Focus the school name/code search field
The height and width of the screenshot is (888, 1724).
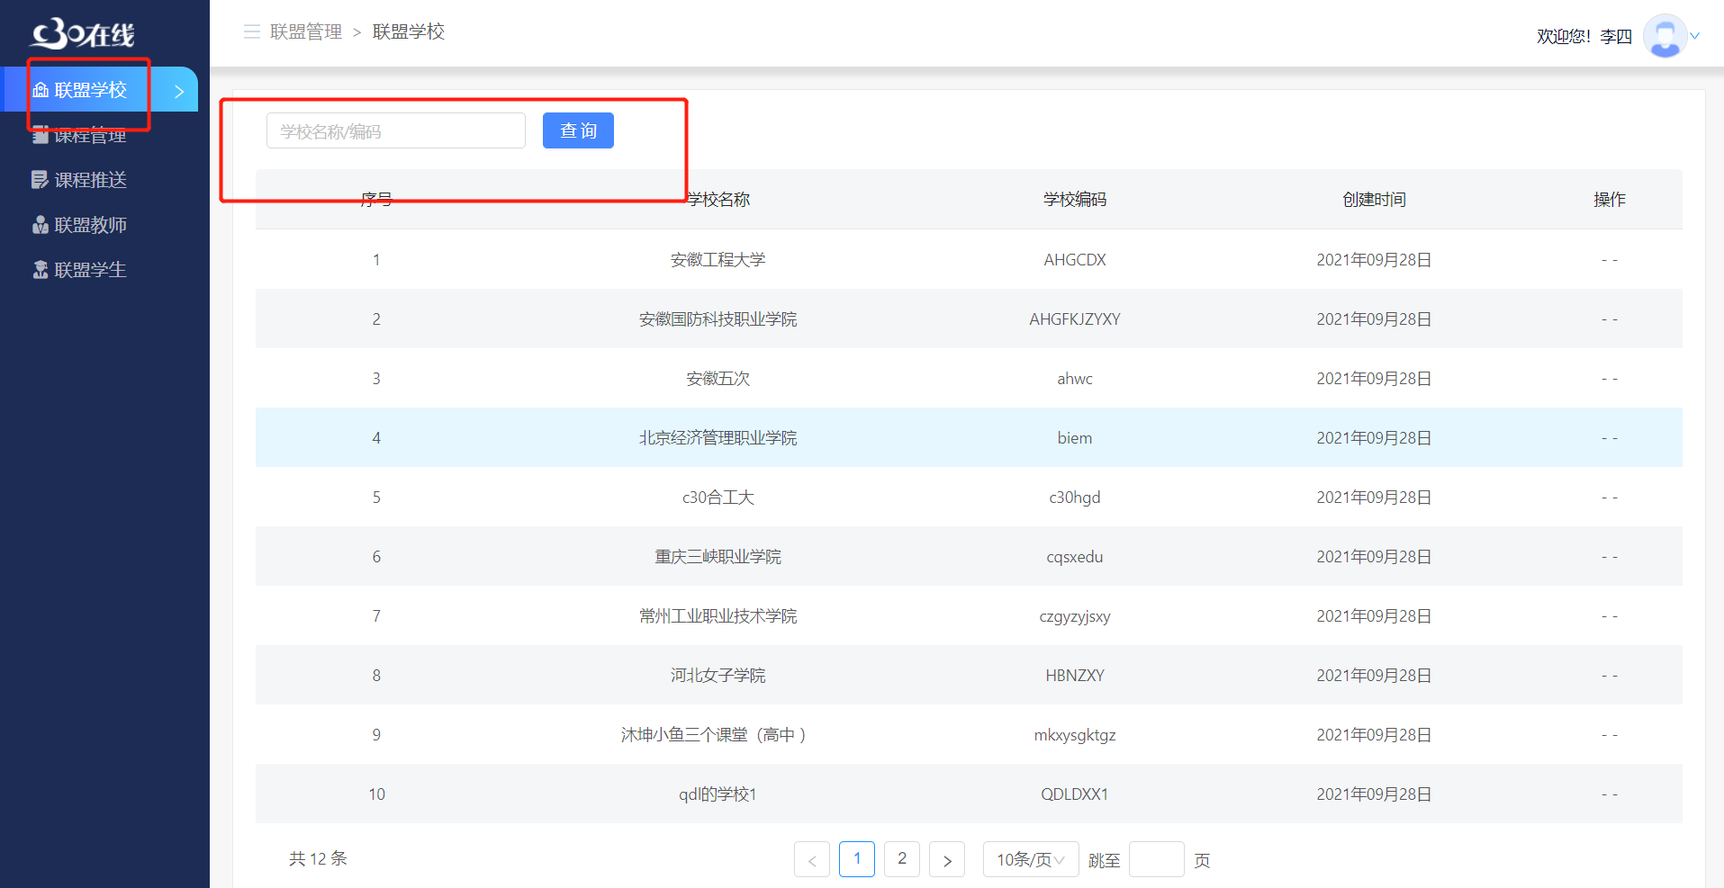tap(395, 131)
